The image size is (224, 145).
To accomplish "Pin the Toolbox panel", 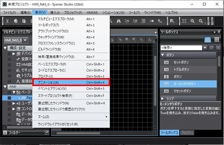I will pos(219,32).
